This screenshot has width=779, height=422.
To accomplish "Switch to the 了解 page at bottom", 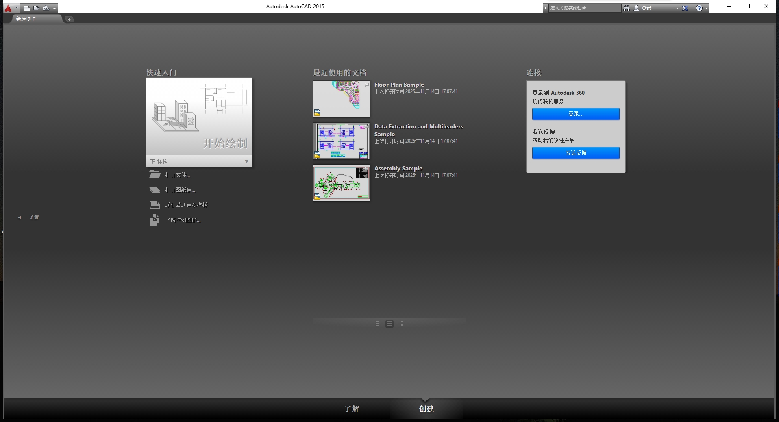I will click(352, 409).
